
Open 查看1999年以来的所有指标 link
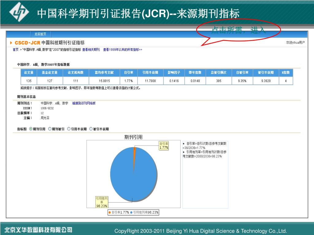pos(123,50)
